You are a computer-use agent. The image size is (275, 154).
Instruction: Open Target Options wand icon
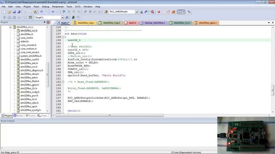67,18
